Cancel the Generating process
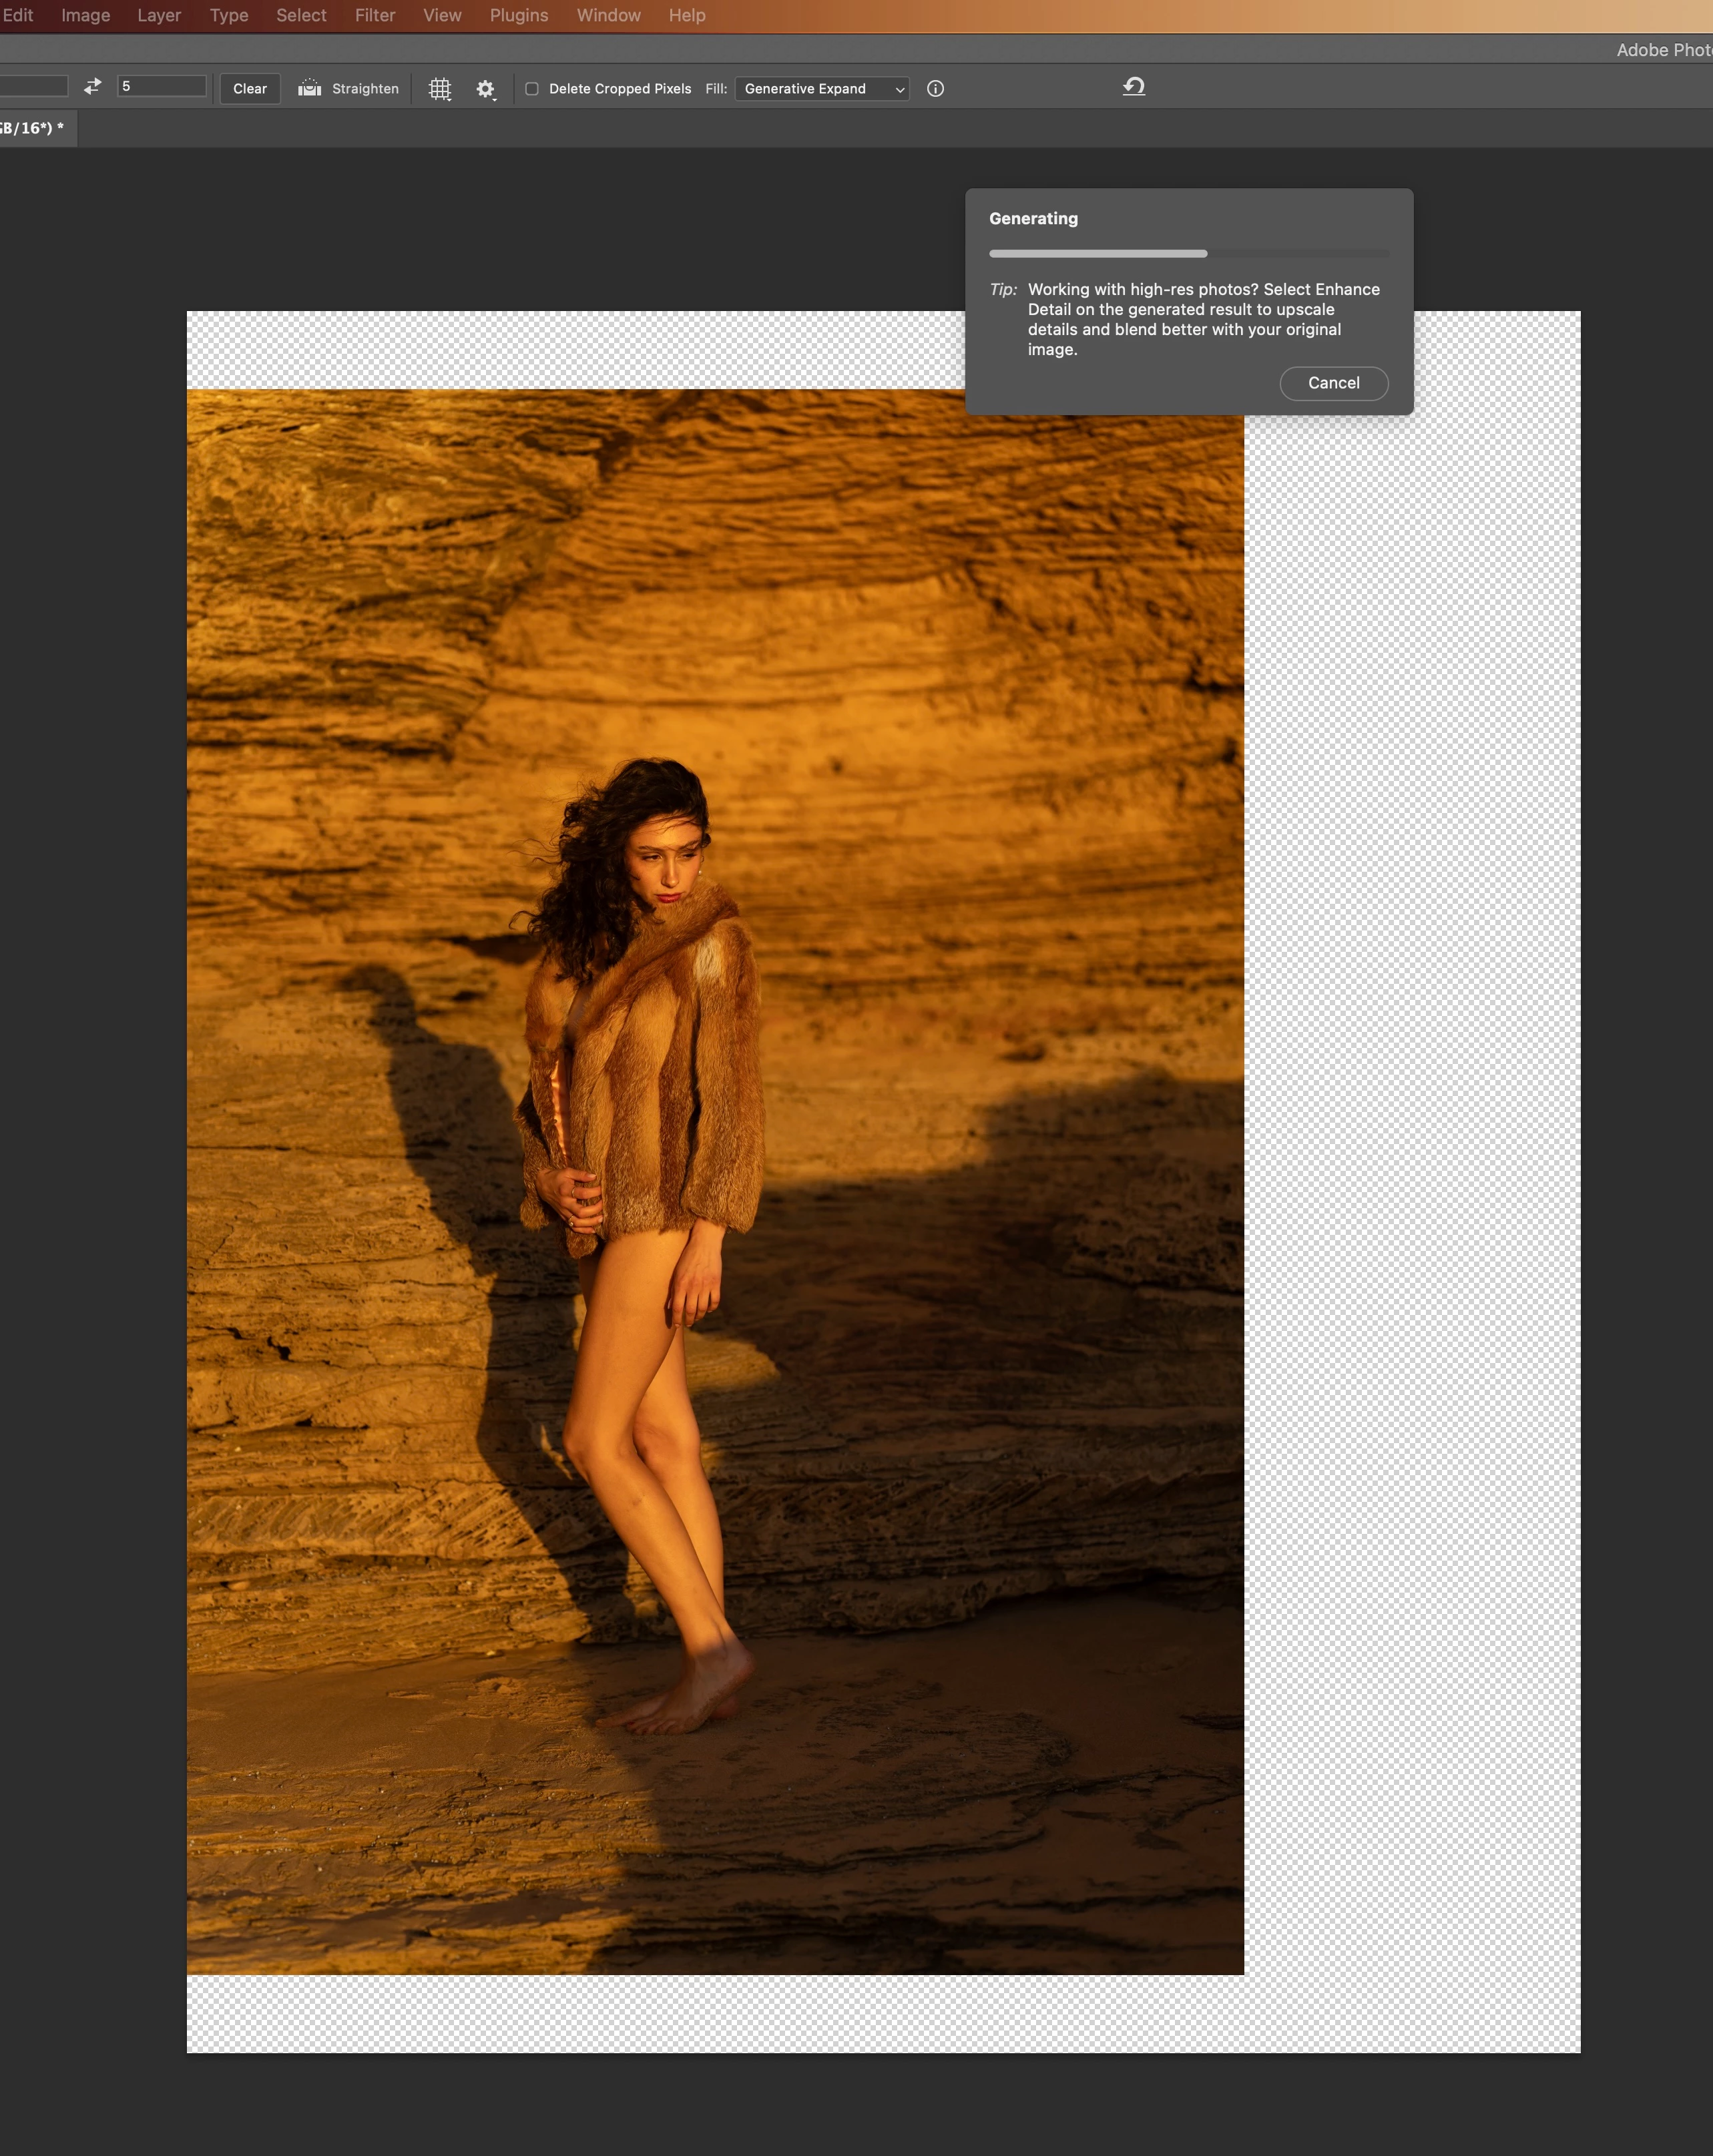 [x=1333, y=383]
